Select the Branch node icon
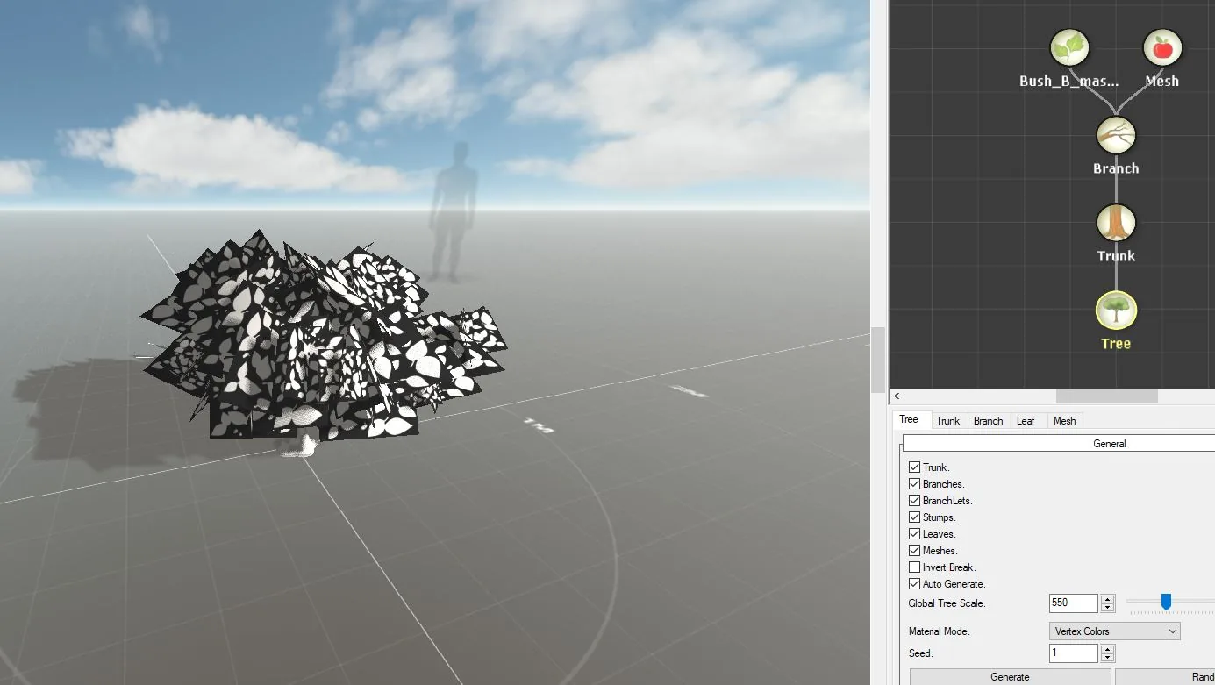The width and height of the screenshot is (1215, 685). coord(1116,135)
